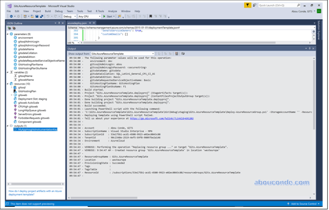Switch to the azuredeploy.json tab
The image size is (329, 210).
tap(76, 22)
